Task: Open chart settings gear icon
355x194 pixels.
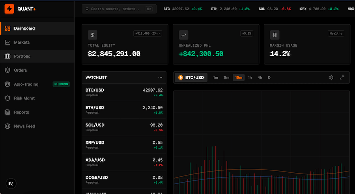Action: point(331,78)
